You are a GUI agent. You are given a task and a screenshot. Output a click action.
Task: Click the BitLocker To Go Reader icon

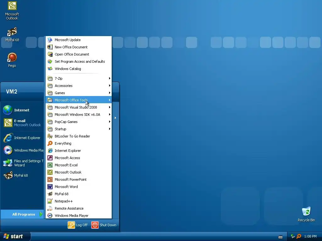50,136
